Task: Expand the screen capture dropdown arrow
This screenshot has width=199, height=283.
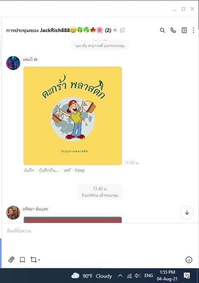Action: point(39,260)
